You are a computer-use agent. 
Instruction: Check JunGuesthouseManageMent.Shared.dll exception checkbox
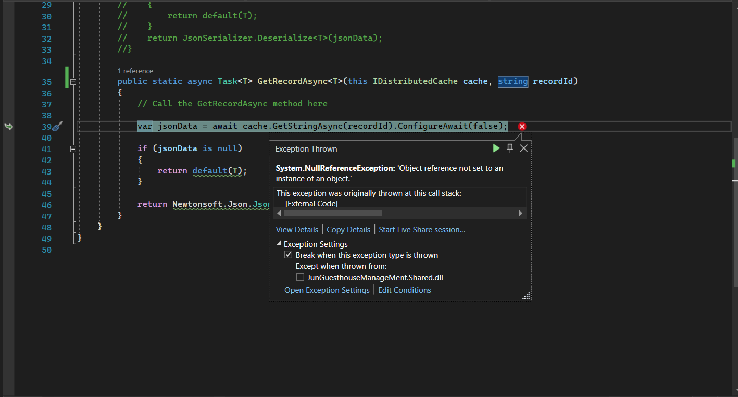coord(300,277)
